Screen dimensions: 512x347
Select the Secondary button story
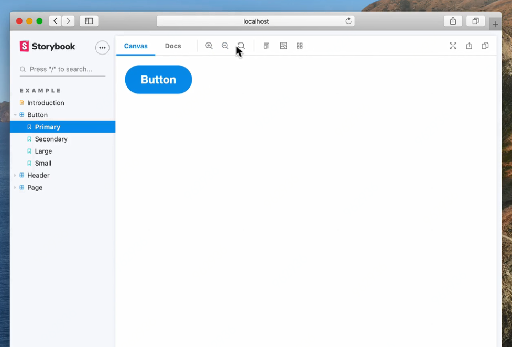tap(51, 139)
